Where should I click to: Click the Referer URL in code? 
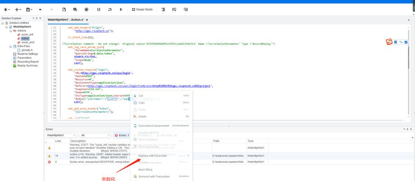pyautogui.click(x=149, y=86)
